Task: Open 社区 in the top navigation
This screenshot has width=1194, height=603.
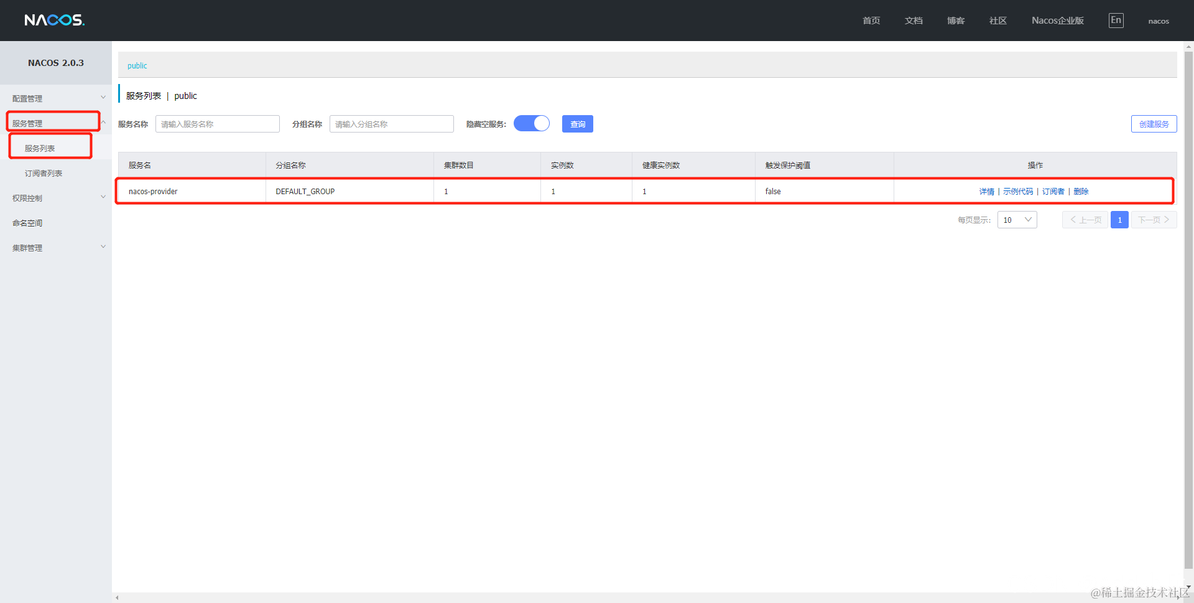Action: (998, 21)
